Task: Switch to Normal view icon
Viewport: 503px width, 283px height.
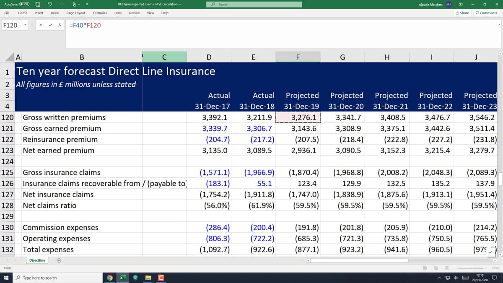Action: 425,268
